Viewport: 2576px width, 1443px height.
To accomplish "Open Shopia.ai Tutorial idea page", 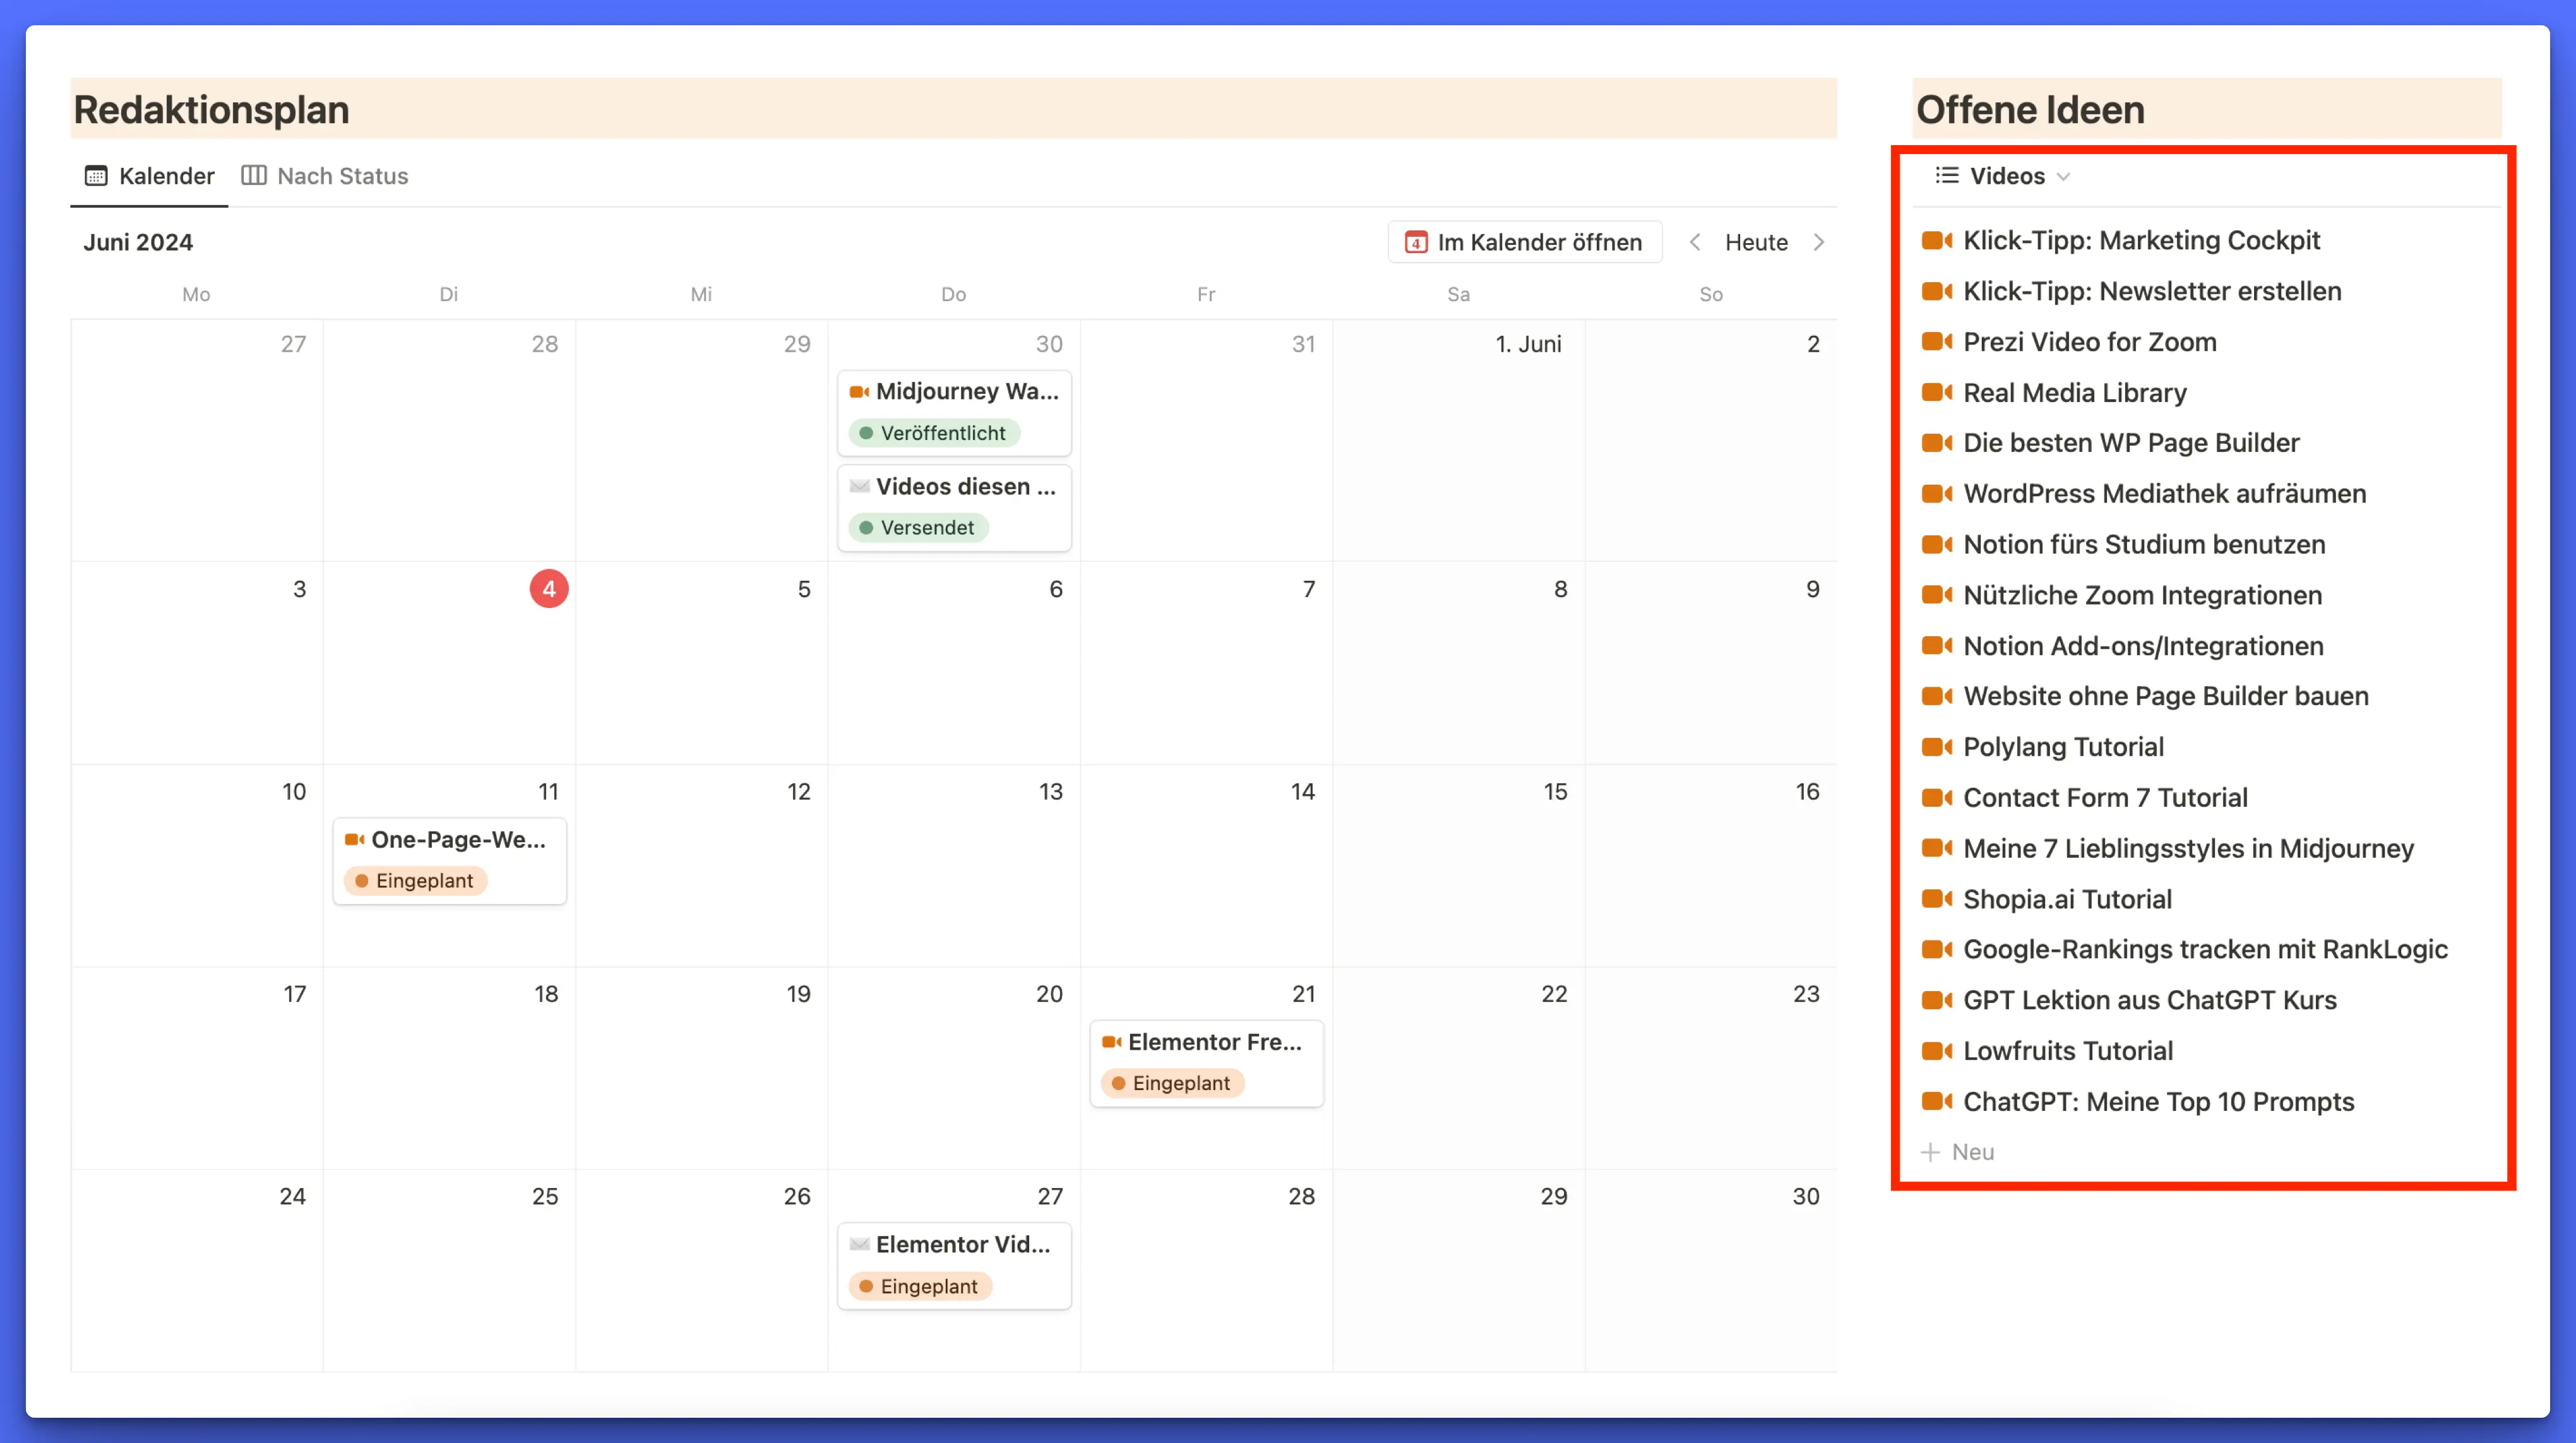I will click(x=2067, y=899).
